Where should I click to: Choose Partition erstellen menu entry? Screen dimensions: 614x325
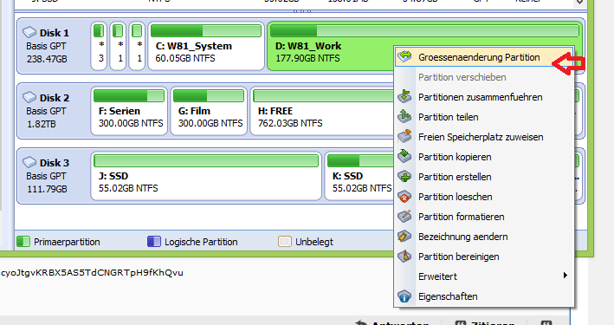pyautogui.click(x=484, y=177)
